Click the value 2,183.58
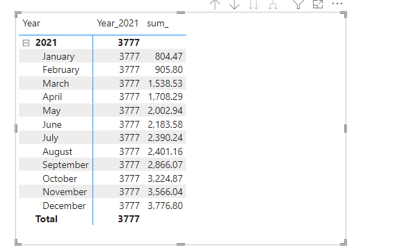Screen dimensions: 395x250 [165, 125]
